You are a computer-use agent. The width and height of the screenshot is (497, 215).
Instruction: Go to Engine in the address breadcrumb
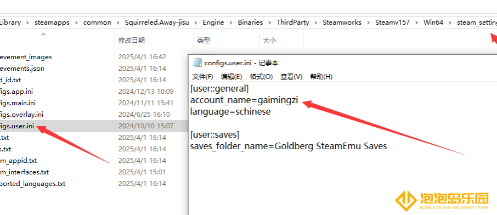[x=213, y=22]
